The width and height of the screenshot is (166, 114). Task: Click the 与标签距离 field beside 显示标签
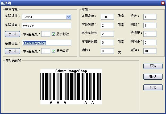point(45,34)
